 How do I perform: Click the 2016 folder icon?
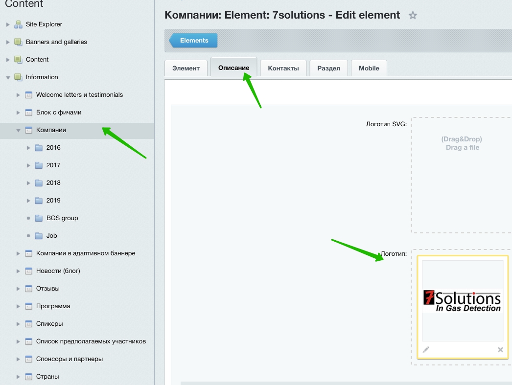pos(39,148)
